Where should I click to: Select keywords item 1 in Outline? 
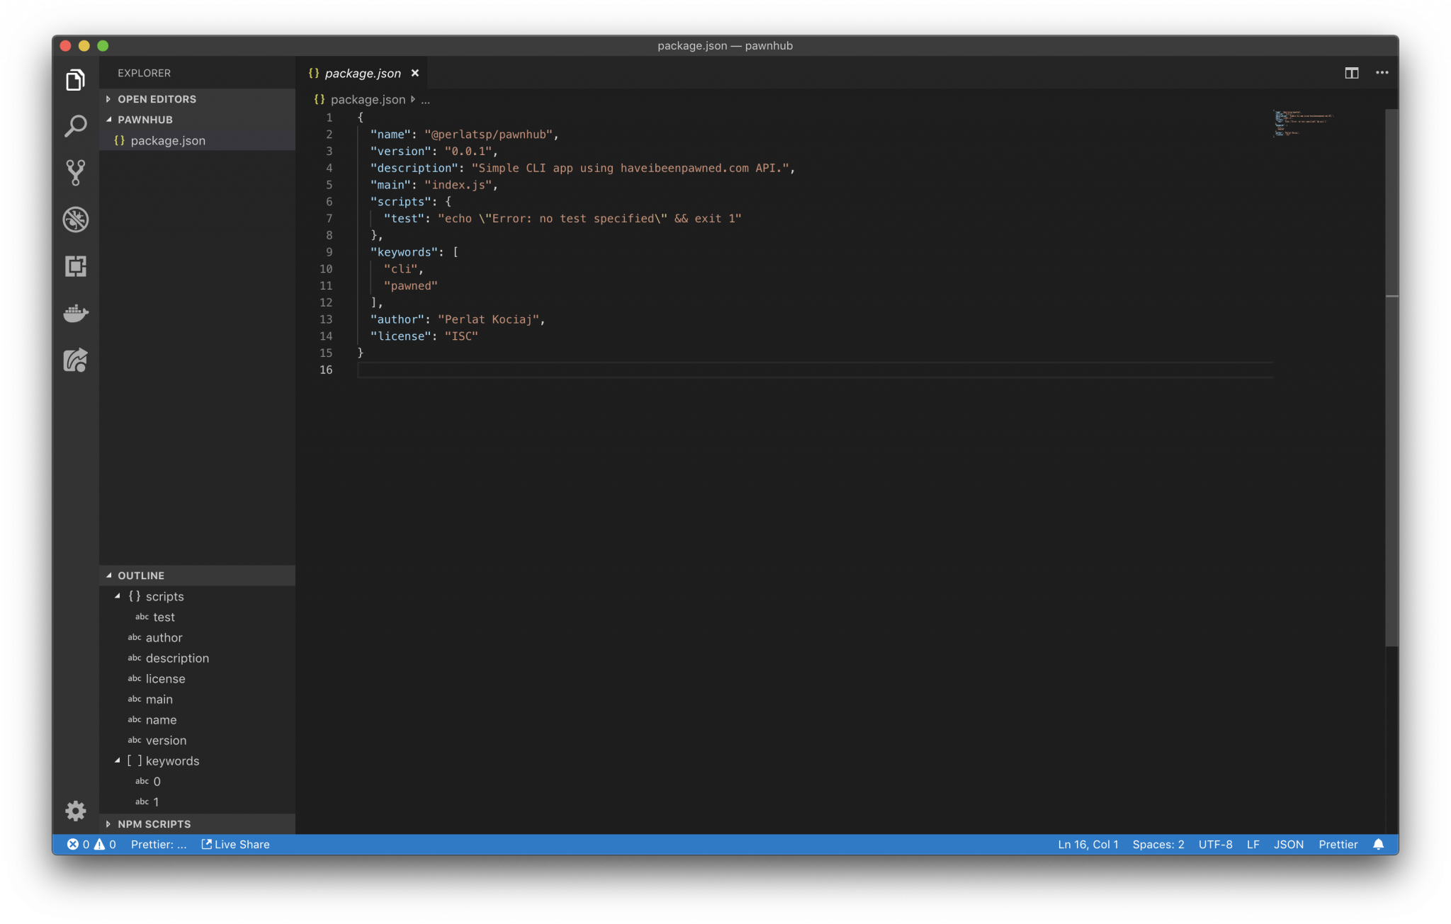(197, 802)
